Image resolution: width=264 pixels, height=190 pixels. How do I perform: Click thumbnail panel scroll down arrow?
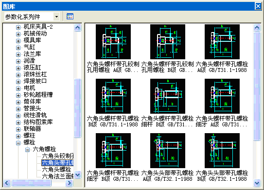coord(257,183)
